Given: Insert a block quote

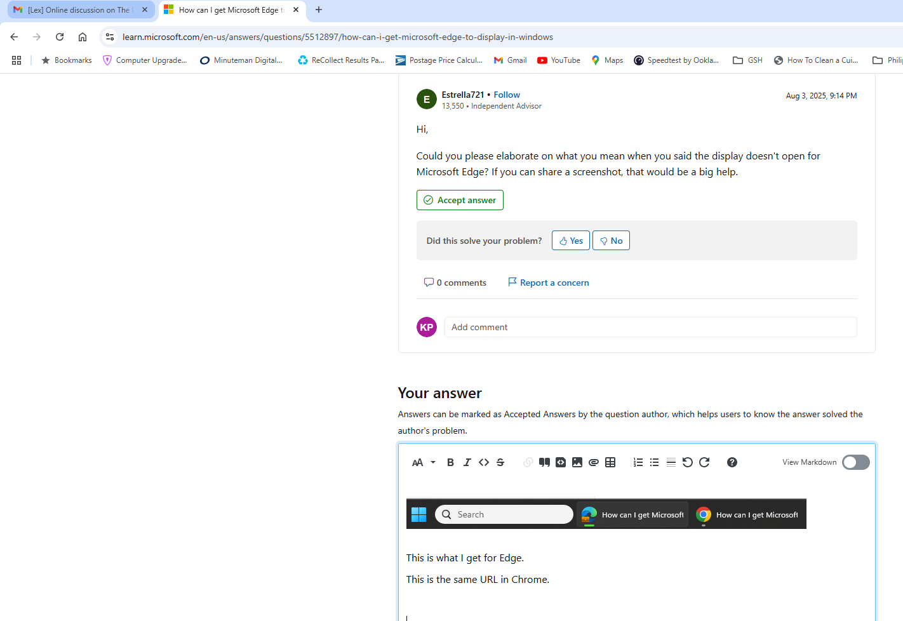Looking at the screenshot, I should click(544, 462).
